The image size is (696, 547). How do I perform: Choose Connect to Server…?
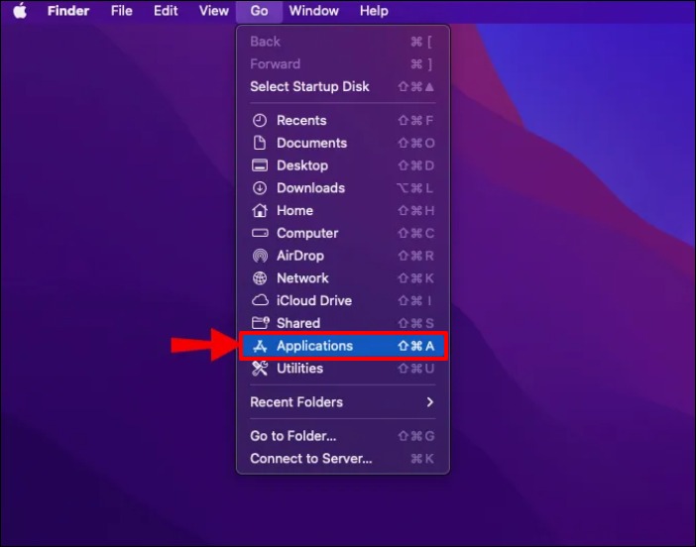[x=343, y=458]
